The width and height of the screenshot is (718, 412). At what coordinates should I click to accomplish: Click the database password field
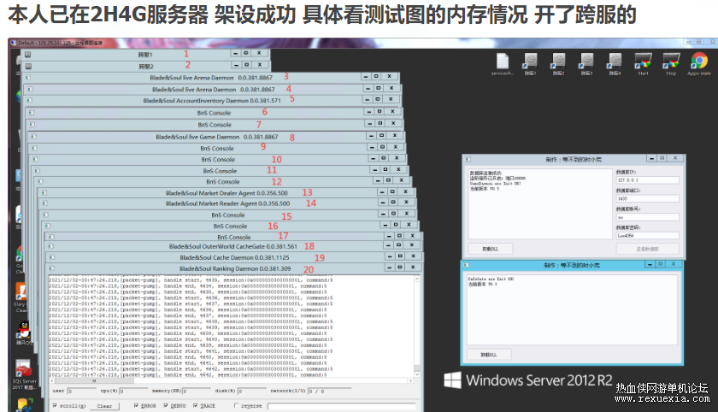point(648,236)
